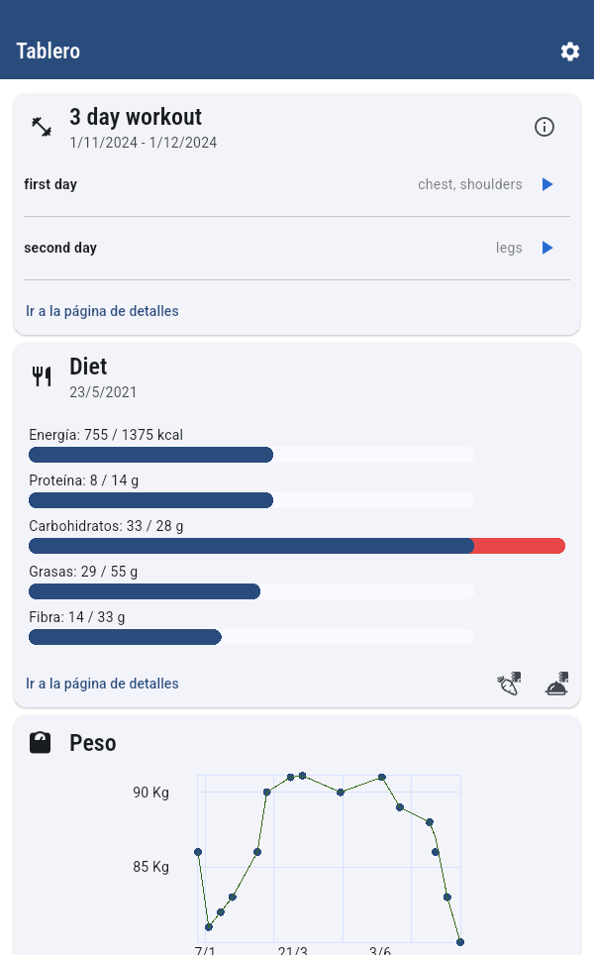Log a meal using the serving dish icon
The width and height of the screenshot is (594, 955).
click(556, 684)
